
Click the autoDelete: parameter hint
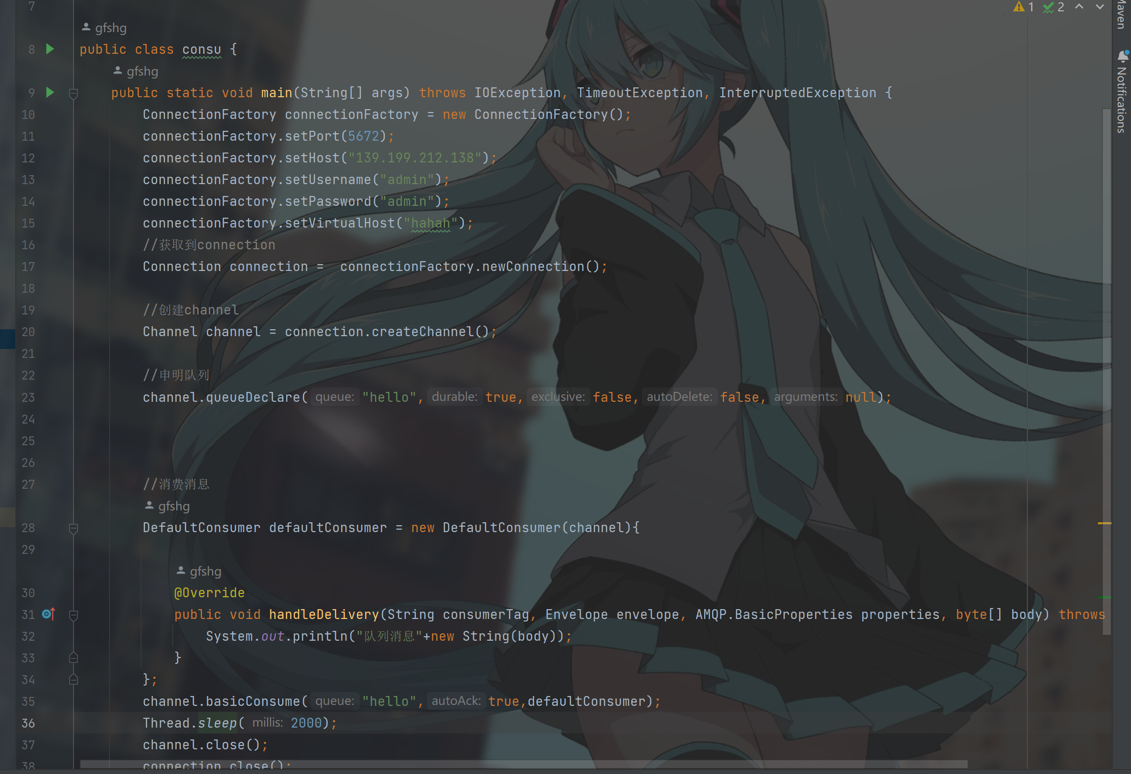679,397
